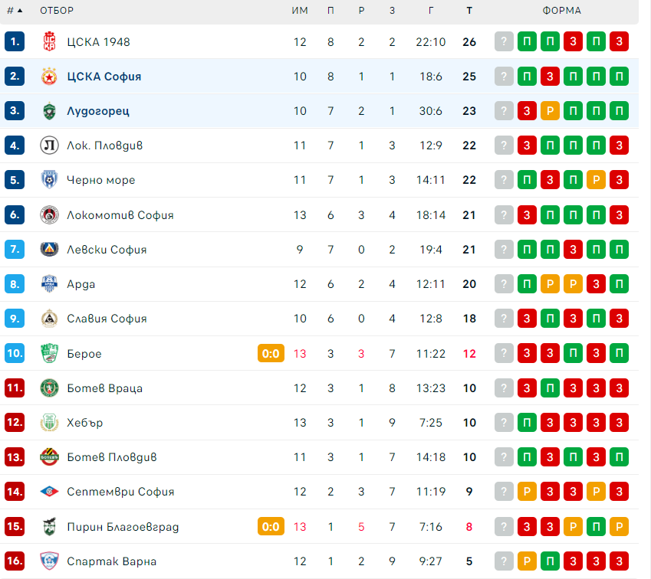Open the Локомотив София team page
Image resolution: width=651 pixels, height=579 pixels.
(120, 215)
